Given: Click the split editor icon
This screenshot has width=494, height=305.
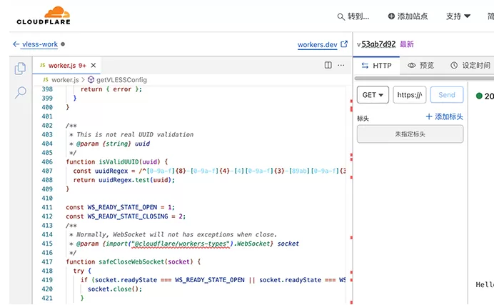Looking at the screenshot, I should (x=328, y=65).
